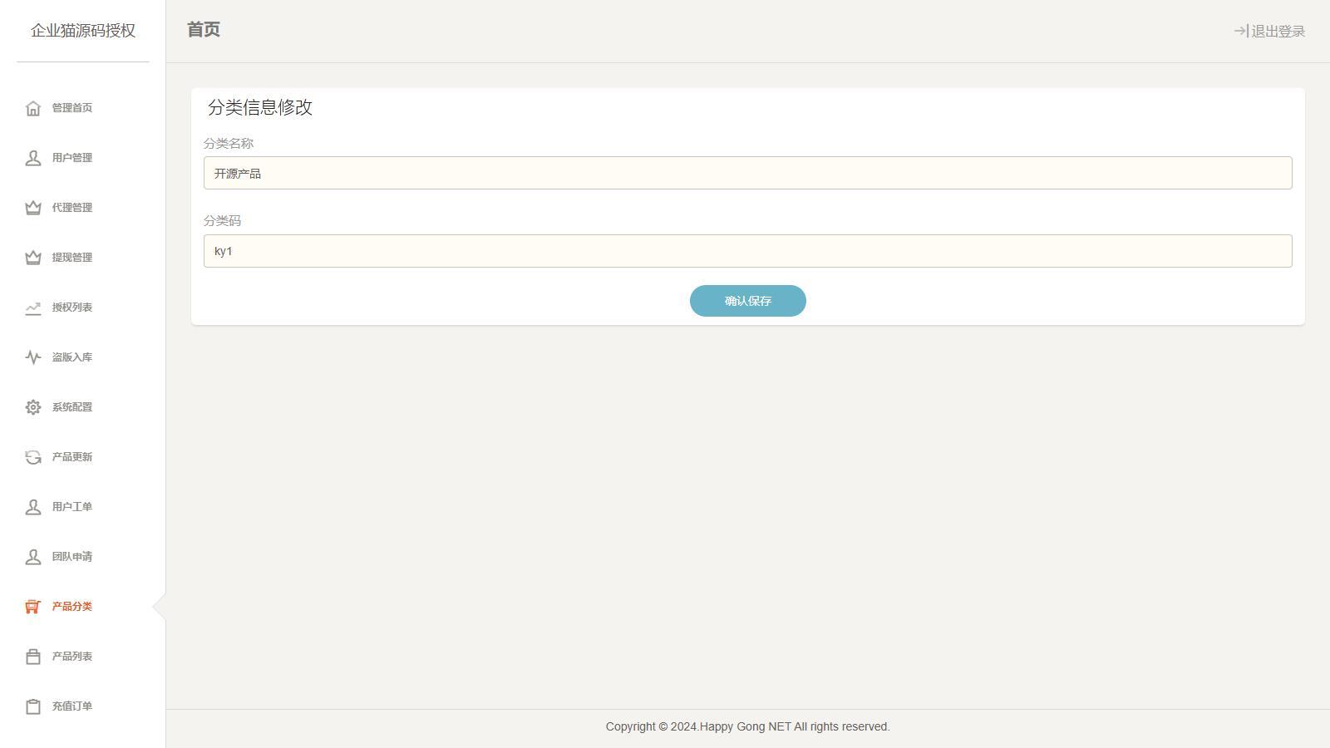1330x748 pixels.
Task: Click the 分类信息修改 heading
Action: tap(260, 107)
